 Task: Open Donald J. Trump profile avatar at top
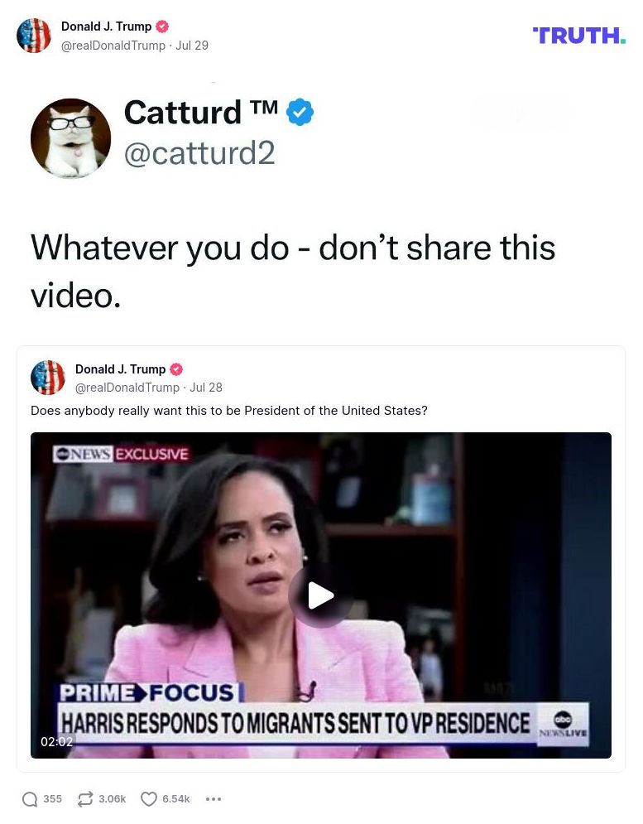[x=34, y=36]
